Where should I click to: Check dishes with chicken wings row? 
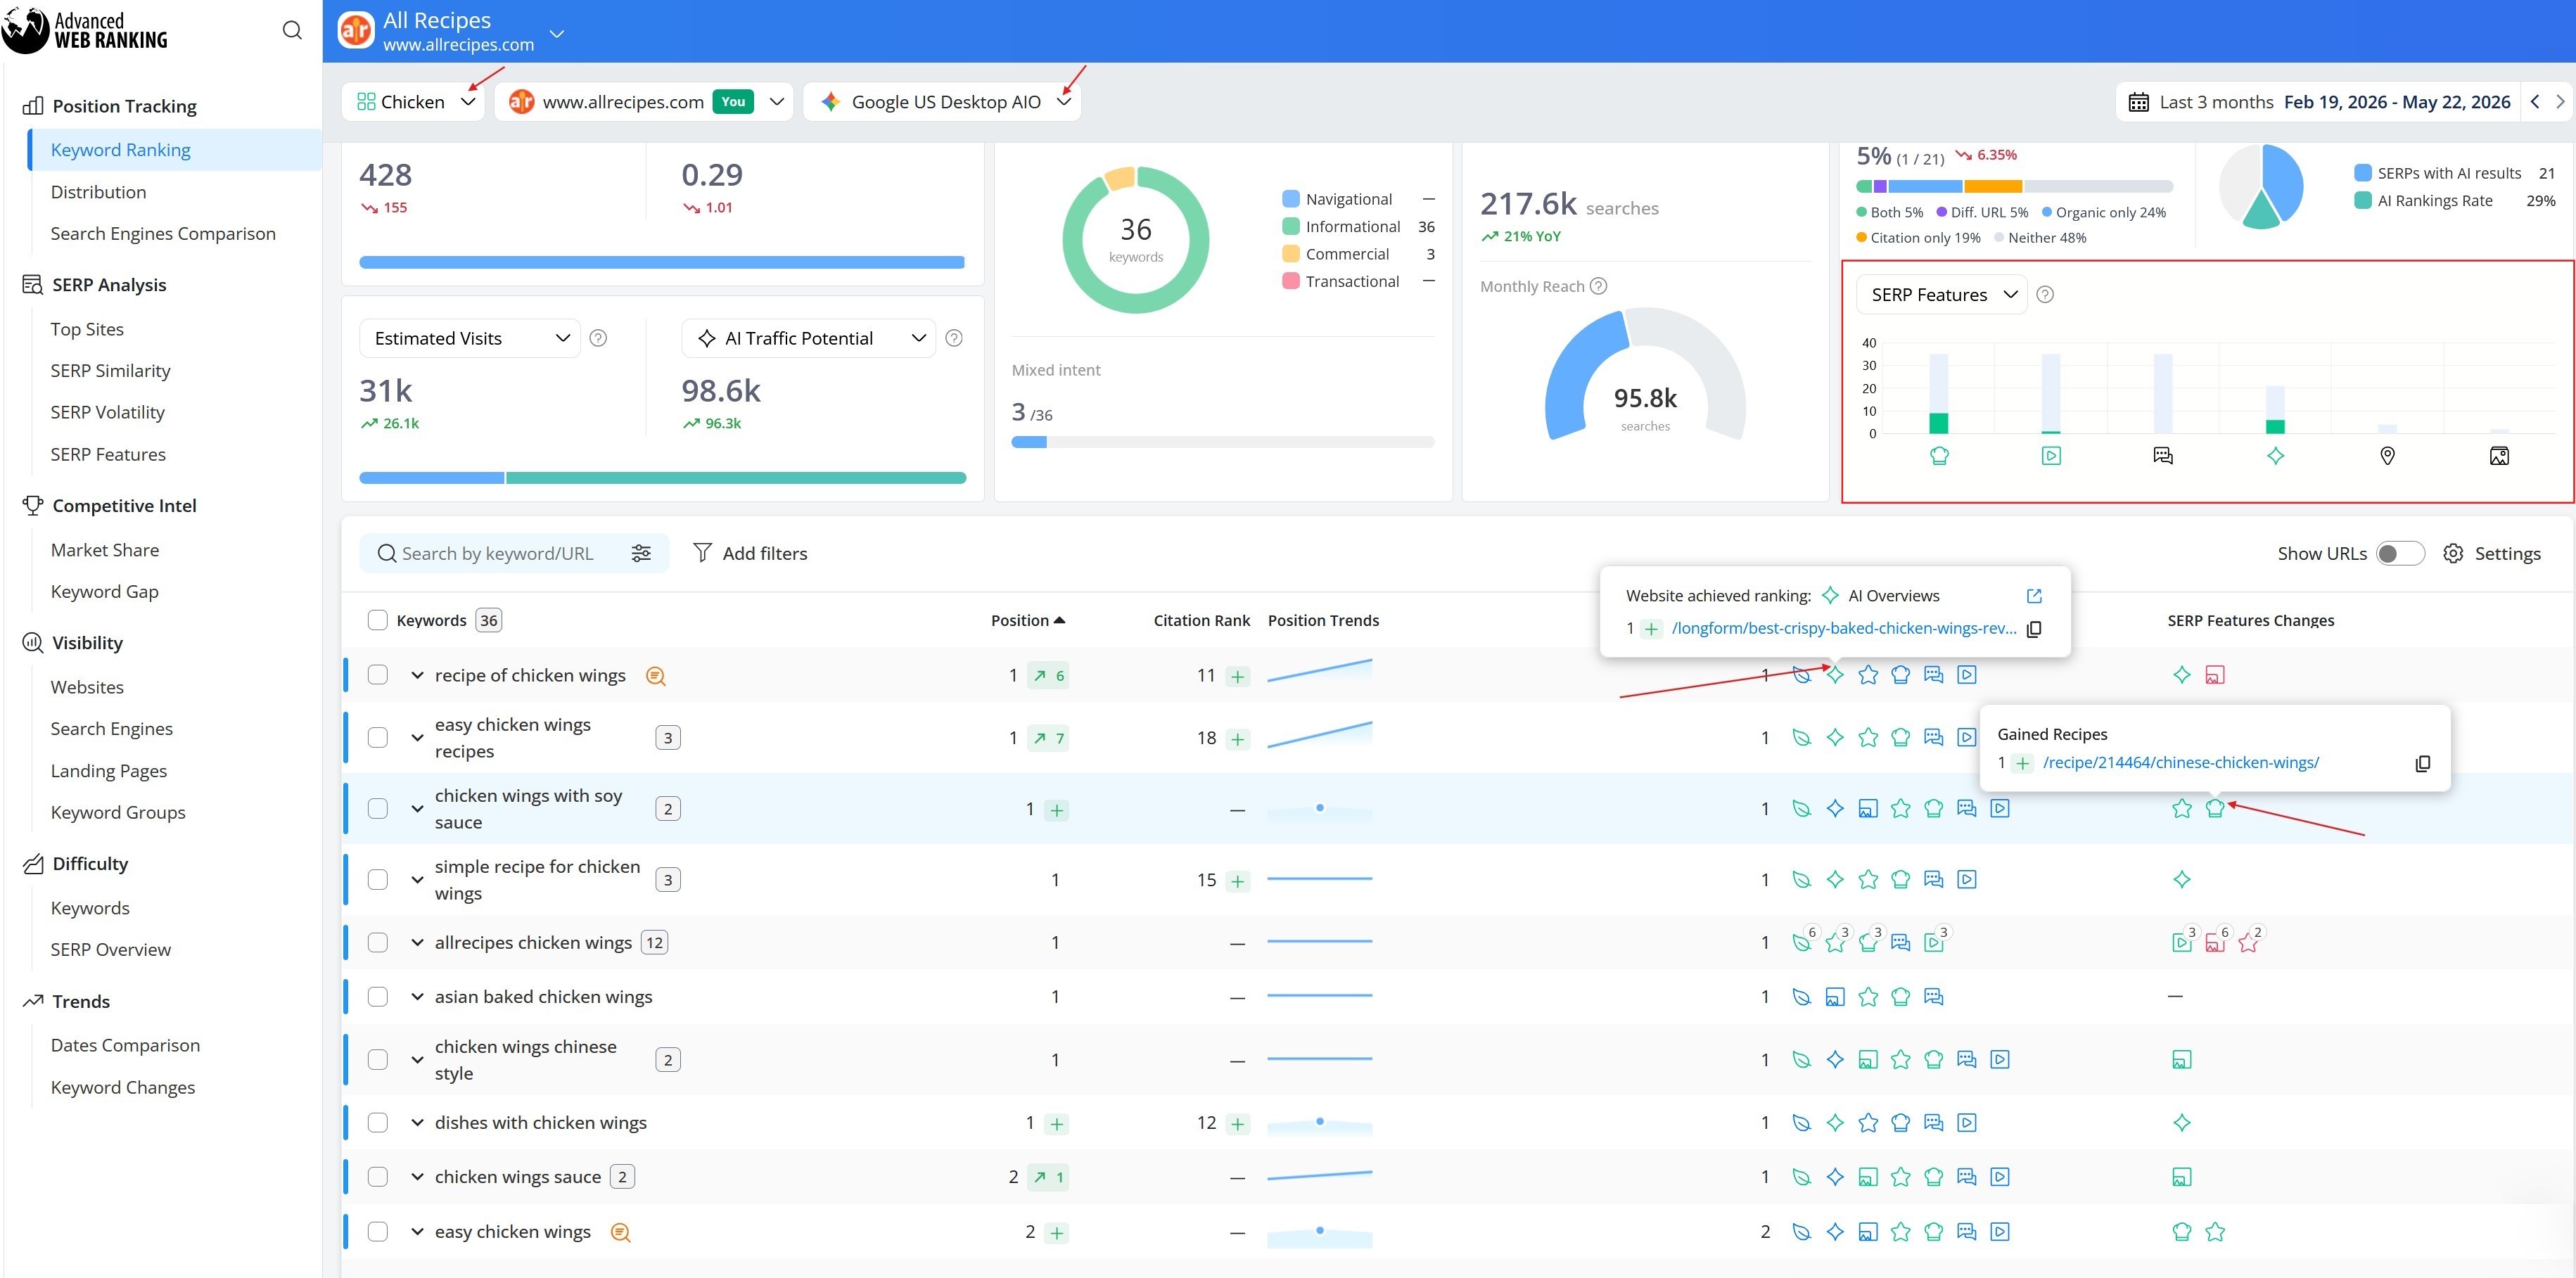(x=377, y=1122)
